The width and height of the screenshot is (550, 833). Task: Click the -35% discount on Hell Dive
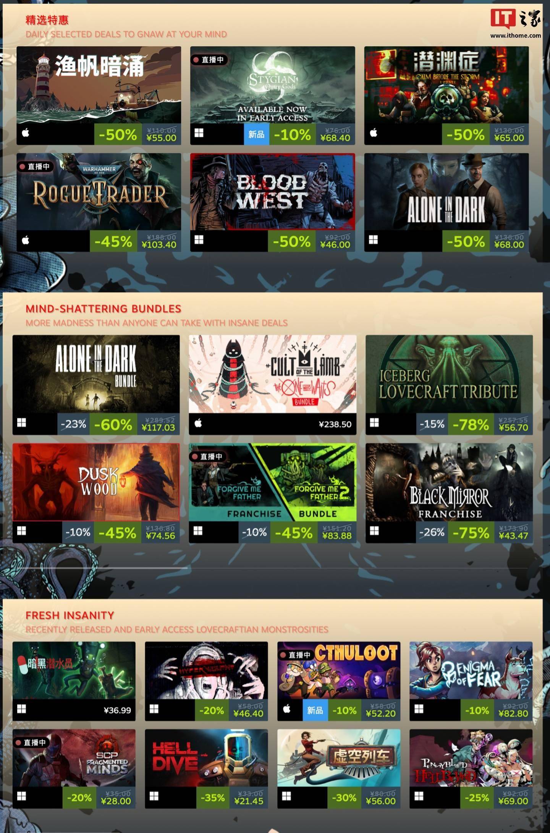coord(212,797)
